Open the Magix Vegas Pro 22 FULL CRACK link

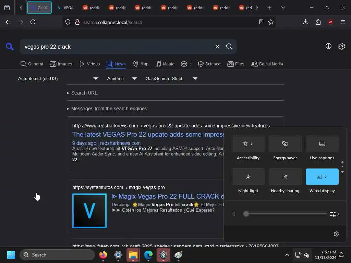168,196
